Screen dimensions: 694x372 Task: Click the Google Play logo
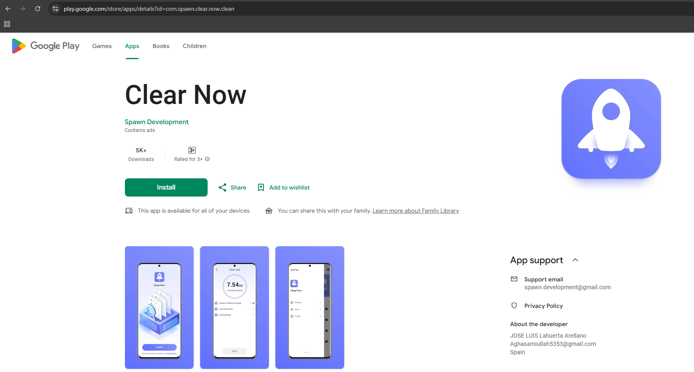[45, 46]
